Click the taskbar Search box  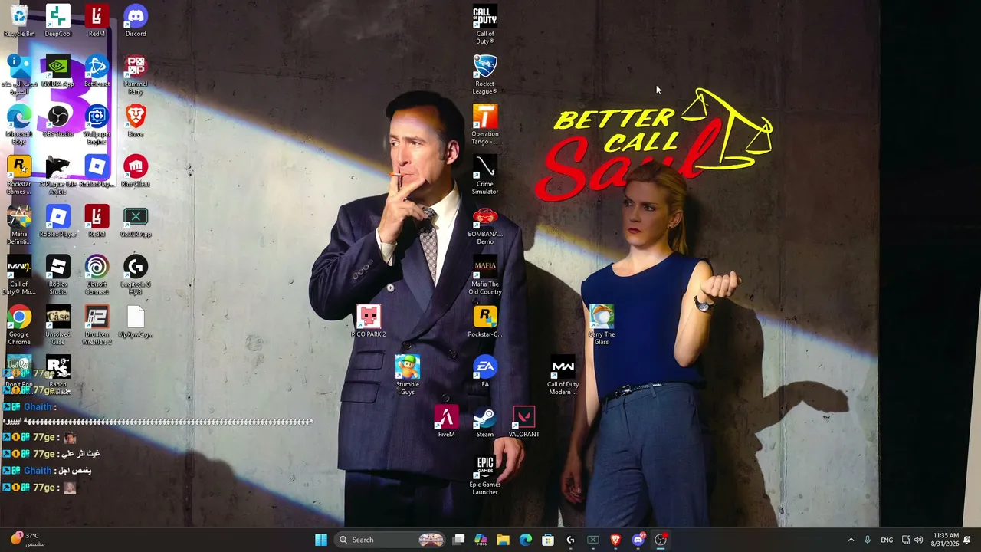389,540
